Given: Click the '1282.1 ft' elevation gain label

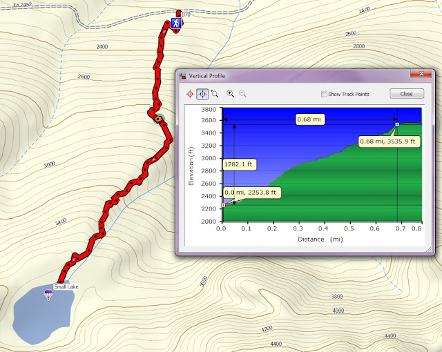Looking at the screenshot, I should (238, 164).
